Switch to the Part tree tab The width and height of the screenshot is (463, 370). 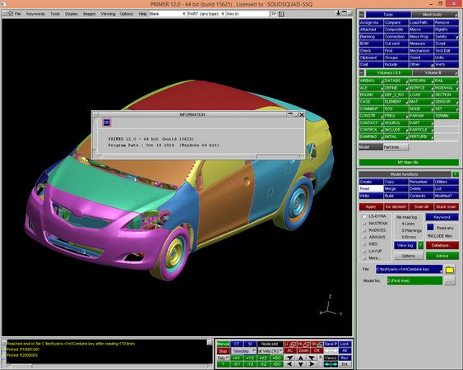[396, 146]
